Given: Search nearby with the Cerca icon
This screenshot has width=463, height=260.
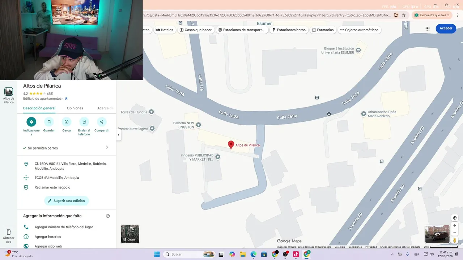Looking at the screenshot, I should [67, 122].
